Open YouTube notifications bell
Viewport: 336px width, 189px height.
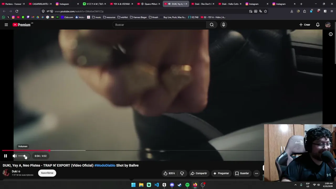pyautogui.click(x=318, y=25)
